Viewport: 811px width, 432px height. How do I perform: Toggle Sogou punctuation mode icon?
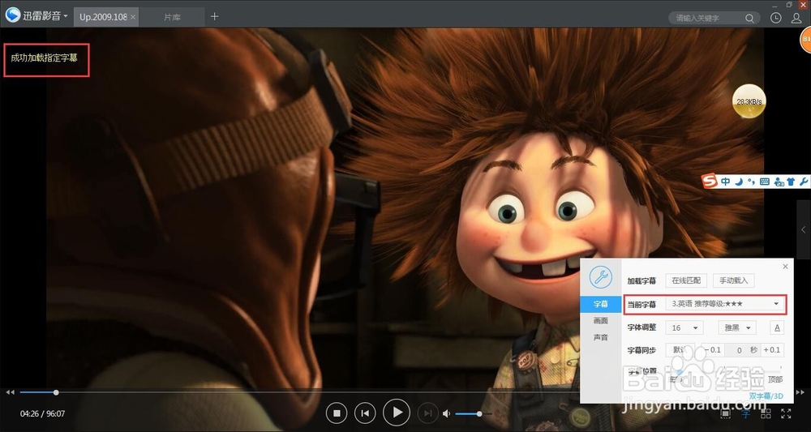coord(752,182)
